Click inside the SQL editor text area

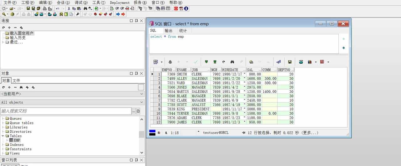tap(244, 44)
